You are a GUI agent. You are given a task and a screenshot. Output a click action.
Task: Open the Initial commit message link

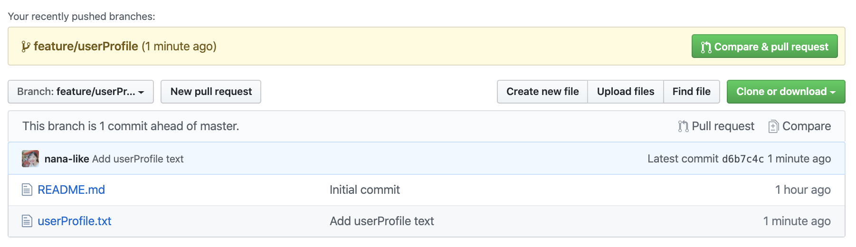coord(365,190)
